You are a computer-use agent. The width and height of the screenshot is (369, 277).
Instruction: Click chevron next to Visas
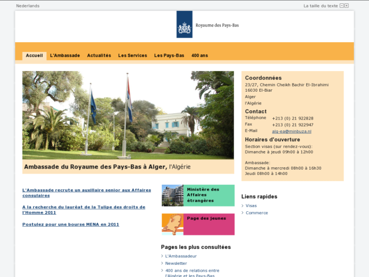coord(242,206)
